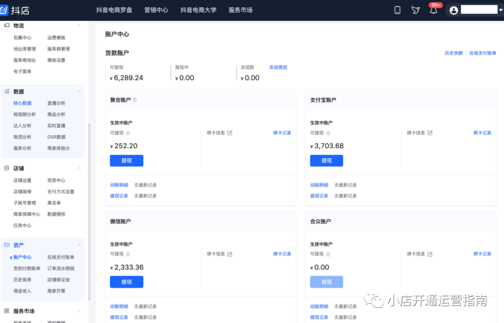Screen dimensions: 504x323
Task: Open 营销中心 in top navigation
Action: pos(156,10)
